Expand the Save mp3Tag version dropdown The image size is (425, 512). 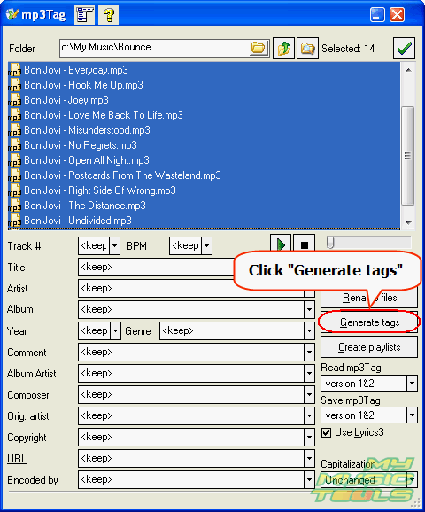[x=412, y=415]
